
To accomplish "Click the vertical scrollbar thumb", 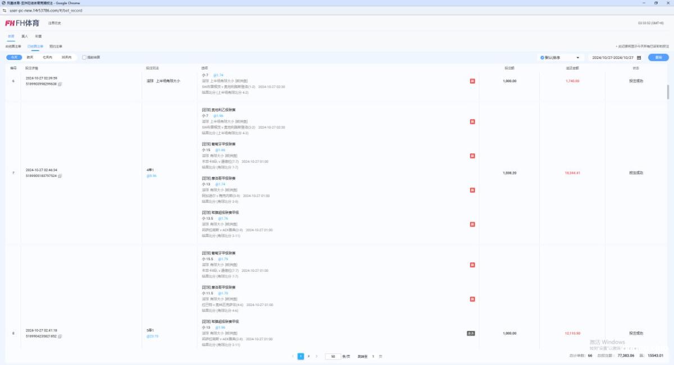I will pos(668,92).
